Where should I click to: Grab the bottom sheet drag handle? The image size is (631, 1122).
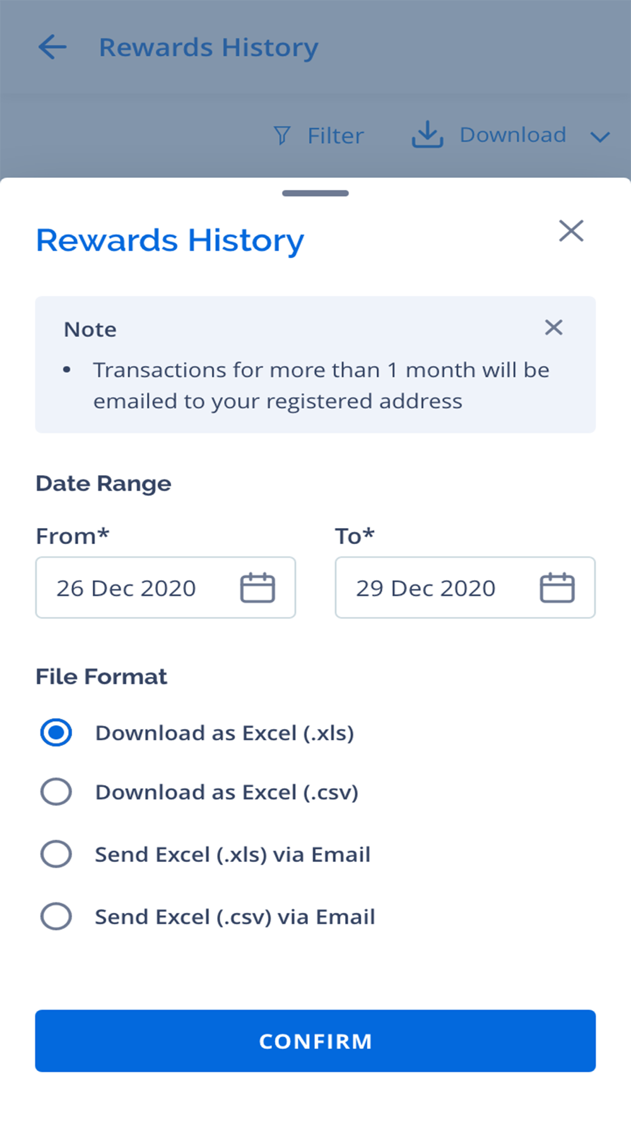[315, 193]
